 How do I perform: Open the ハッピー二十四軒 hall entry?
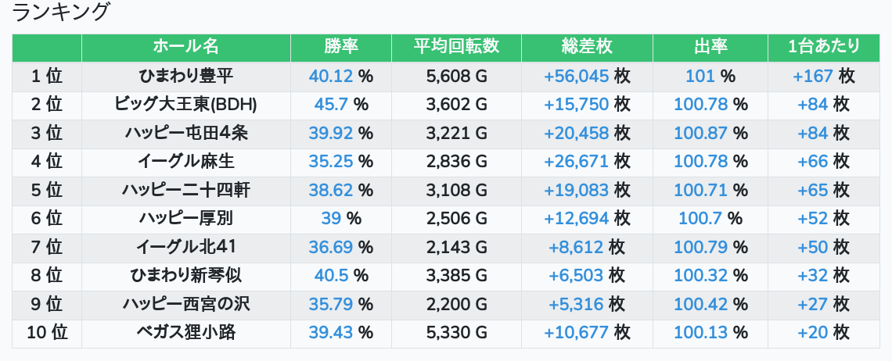point(185,190)
